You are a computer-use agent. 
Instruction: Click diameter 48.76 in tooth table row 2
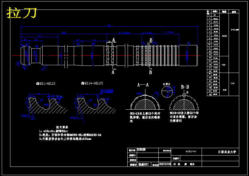pyautogui.click(x=216, y=22)
